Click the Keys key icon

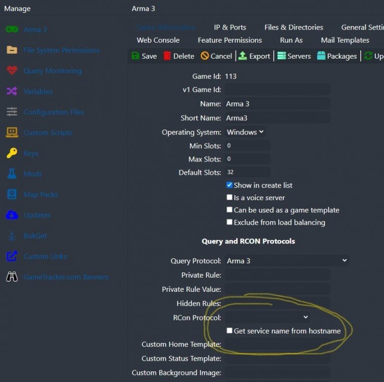12,153
